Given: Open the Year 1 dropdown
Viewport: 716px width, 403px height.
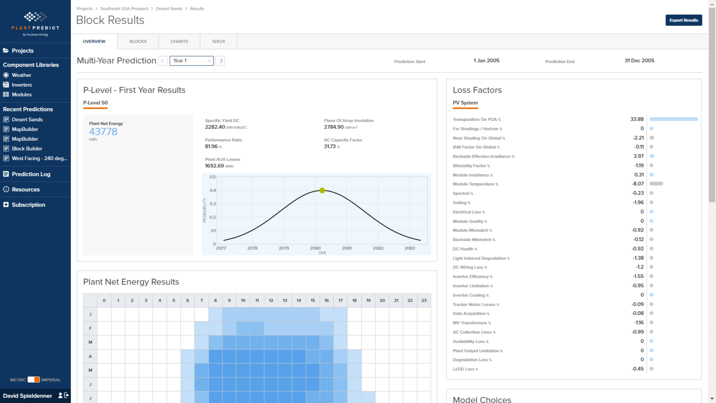Looking at the screenshot, I should (x=191, y=61).
